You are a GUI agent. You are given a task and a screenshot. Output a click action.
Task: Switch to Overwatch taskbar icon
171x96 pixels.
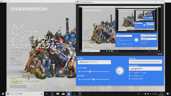click(x=80, y=94)
